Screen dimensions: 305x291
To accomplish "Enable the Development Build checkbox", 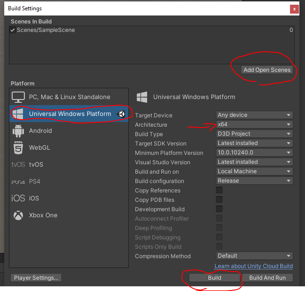I will click(x=219, y=209).
